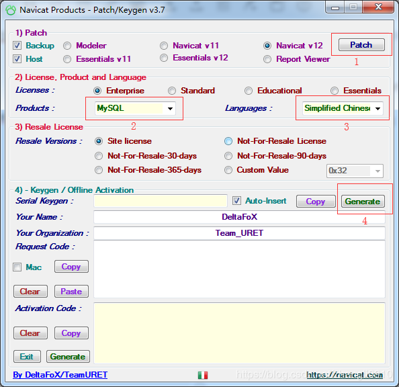Select Not-For-Resale-365-days option
The height and width of the screenshot is (387, 399).
point(99,170)
